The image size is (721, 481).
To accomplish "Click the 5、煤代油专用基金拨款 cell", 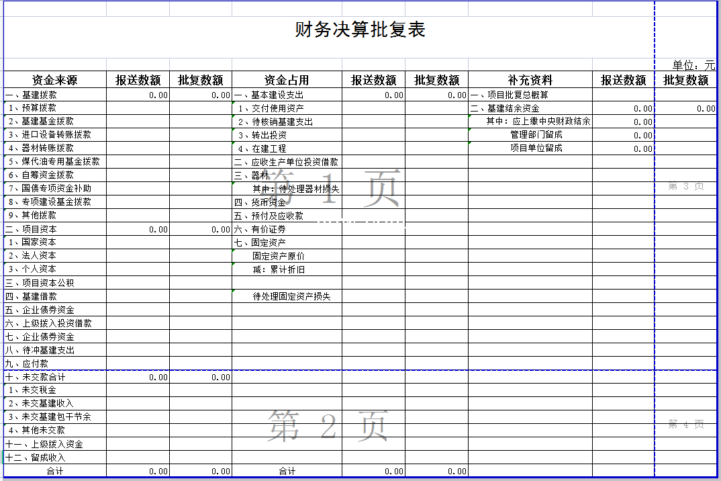I will click(54, 161).
